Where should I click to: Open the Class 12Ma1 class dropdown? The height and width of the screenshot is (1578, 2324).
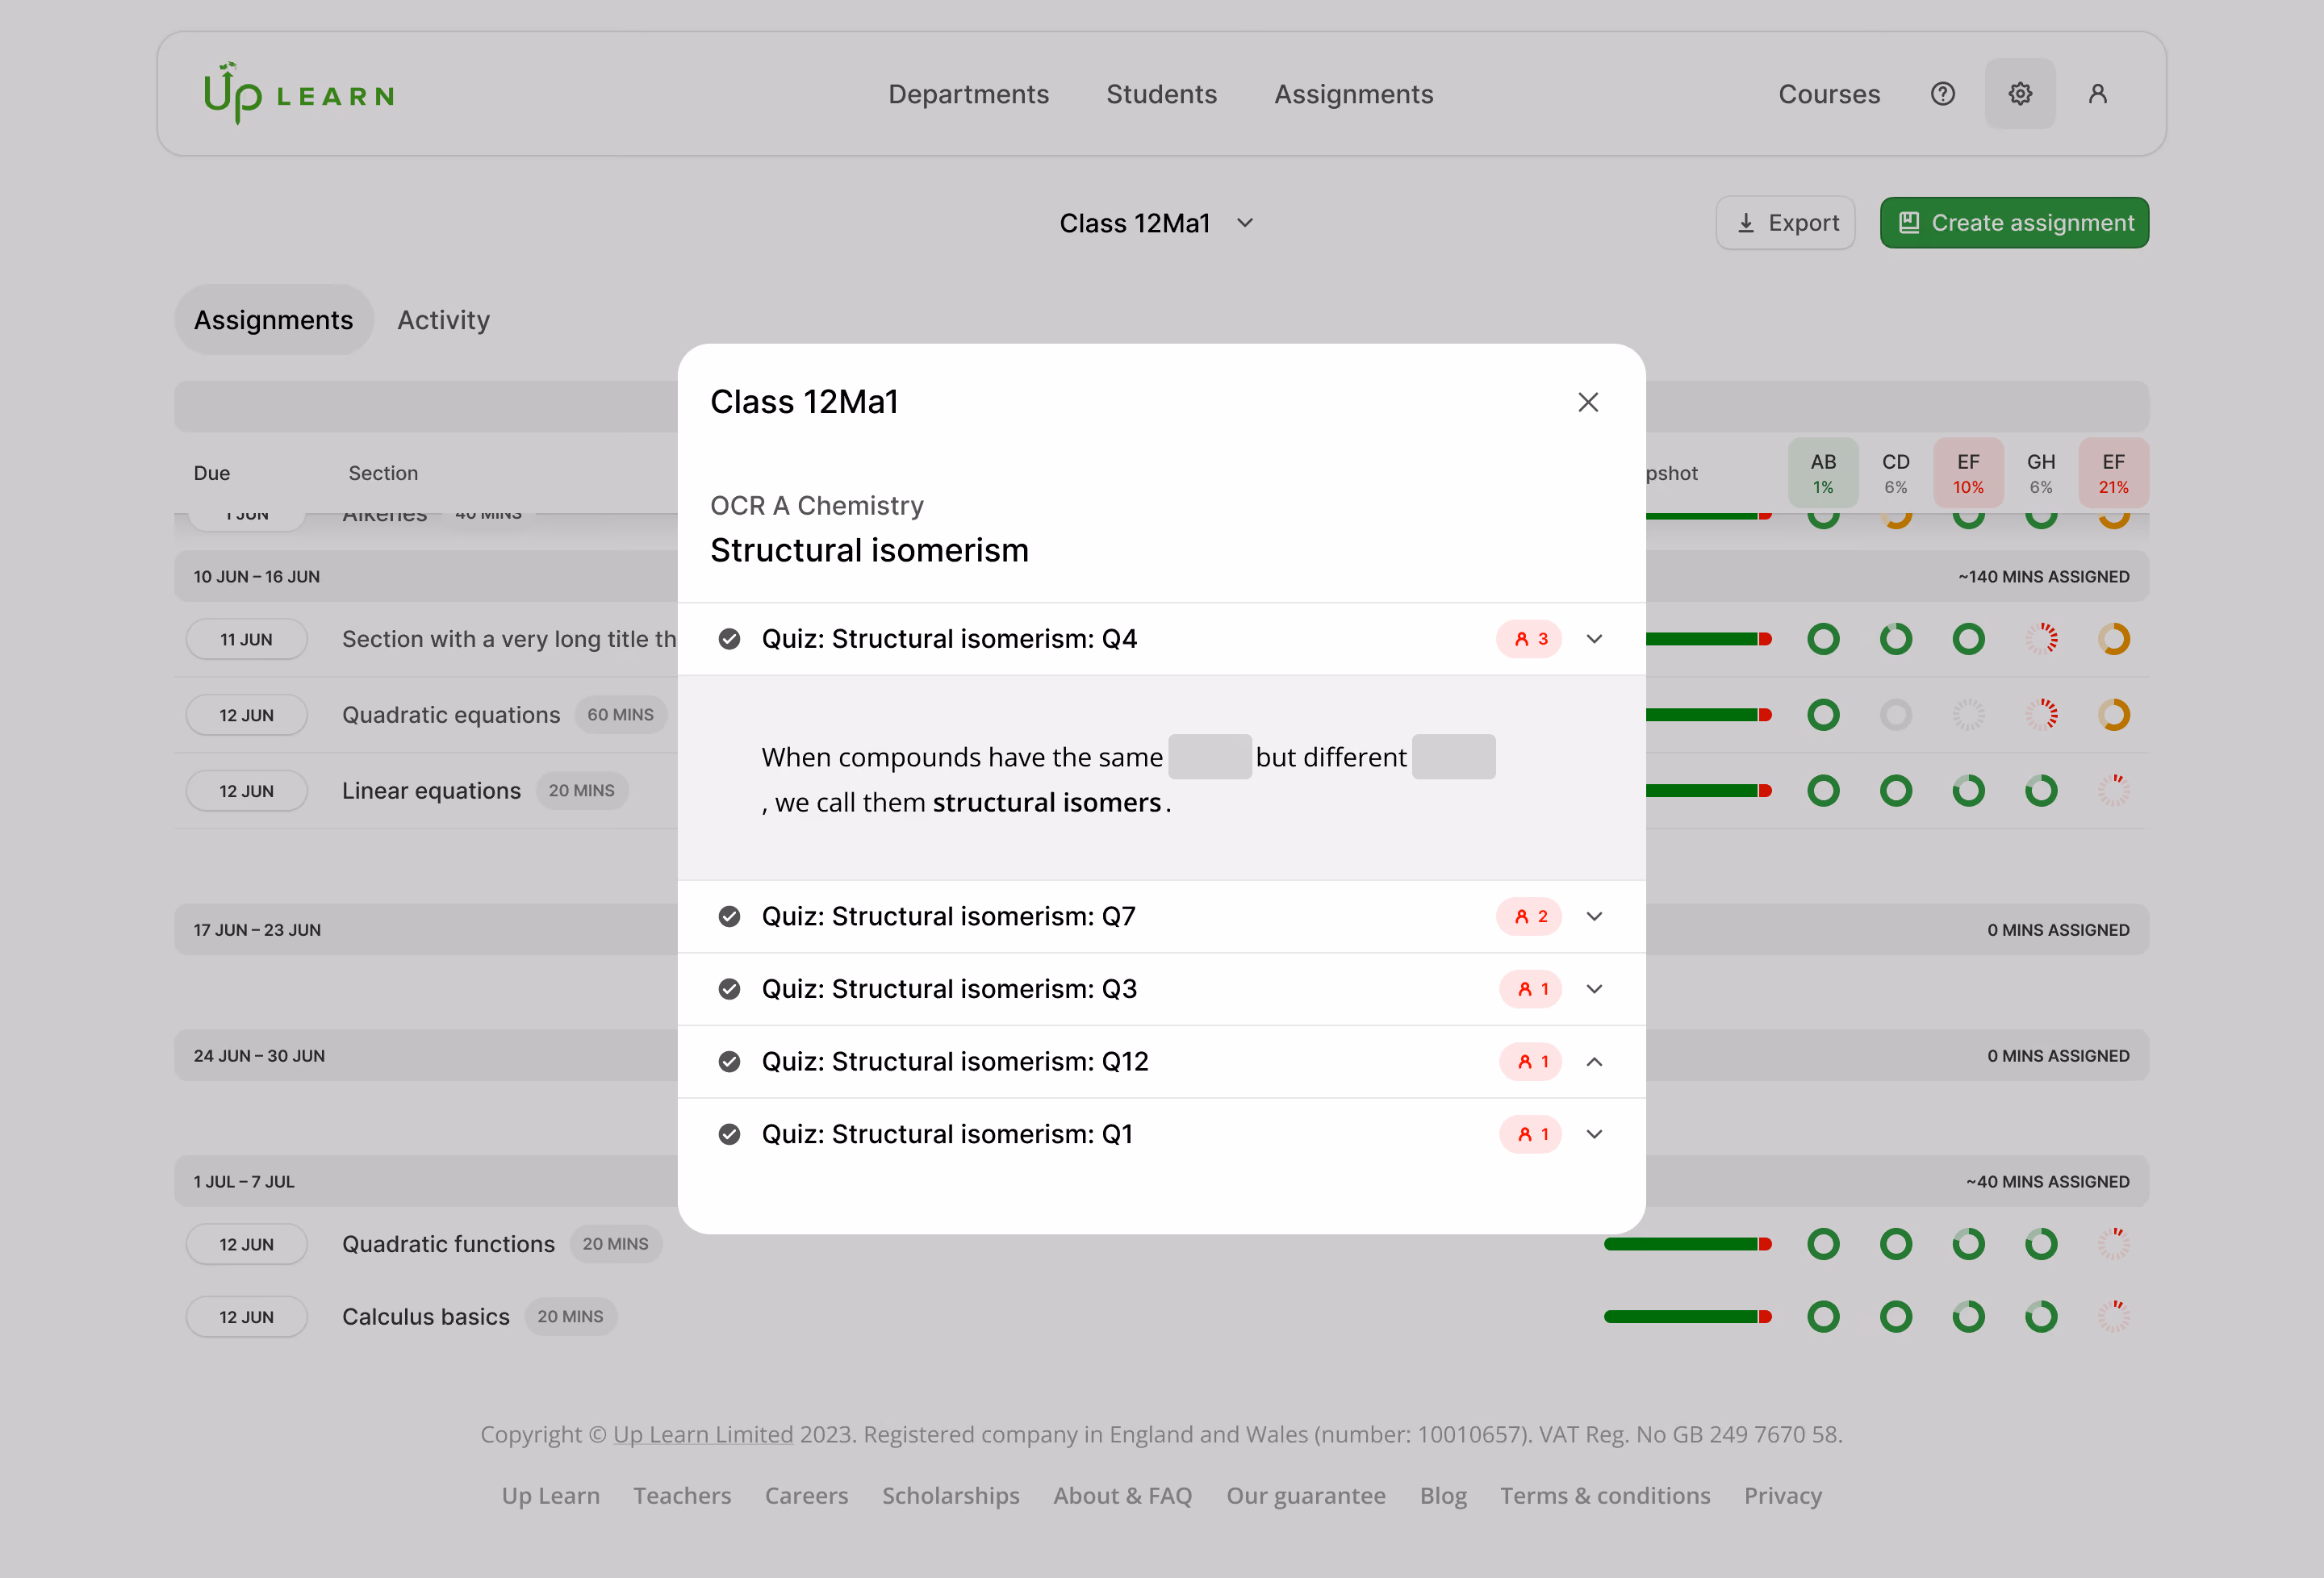pyautogui.click(x=1157, y=223)
